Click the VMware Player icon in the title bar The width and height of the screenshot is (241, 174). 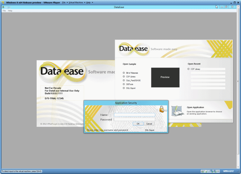(3, 3)
